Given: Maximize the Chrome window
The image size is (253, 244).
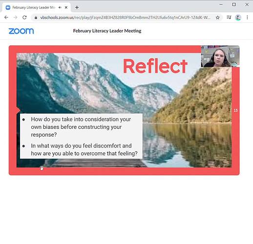Looking at the screenshot, I should [x=234, y=4].
